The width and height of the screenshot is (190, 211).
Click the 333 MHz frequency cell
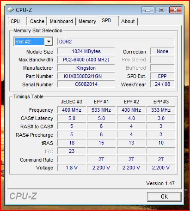161,110
